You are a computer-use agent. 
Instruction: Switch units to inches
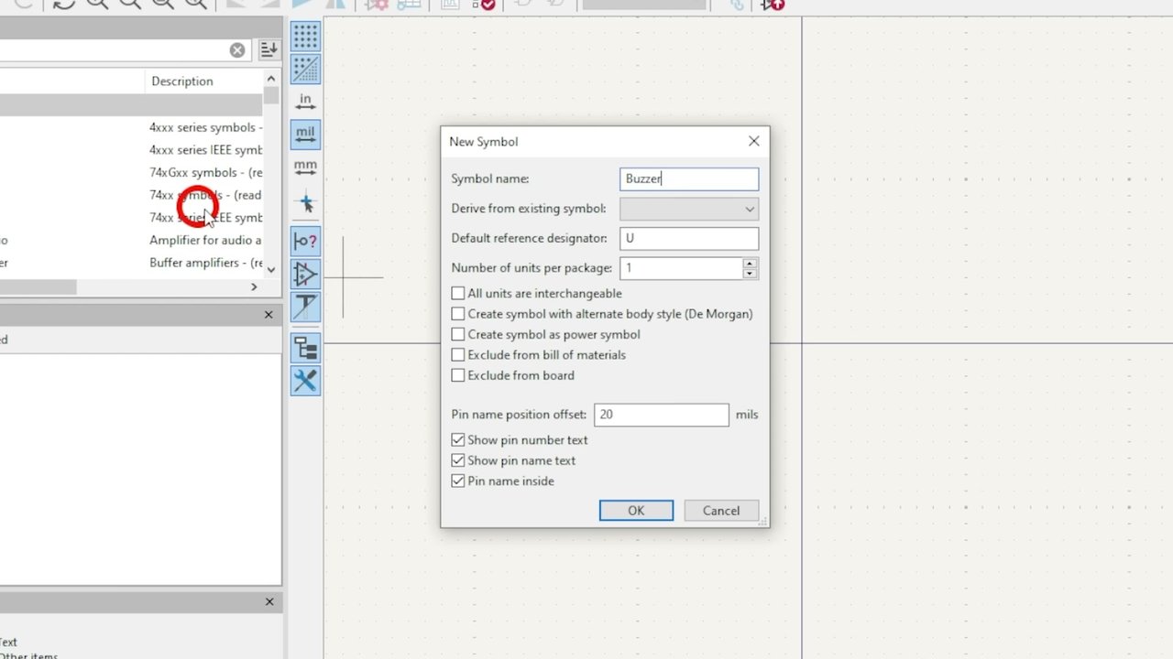click(x=305, y=102)
